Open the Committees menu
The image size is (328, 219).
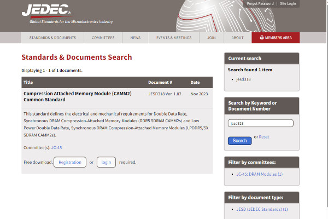pyautogui.click(x=103, y=38)
